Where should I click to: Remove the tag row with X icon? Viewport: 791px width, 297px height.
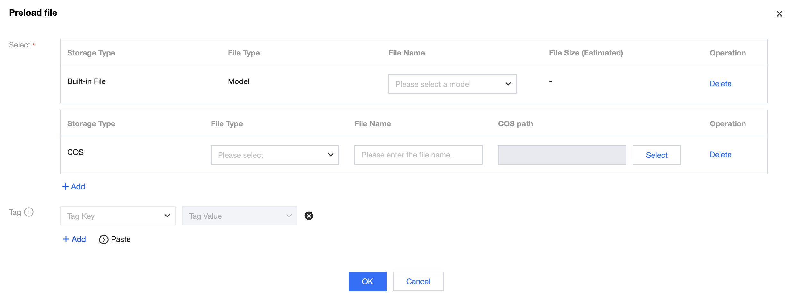point(309,216)
